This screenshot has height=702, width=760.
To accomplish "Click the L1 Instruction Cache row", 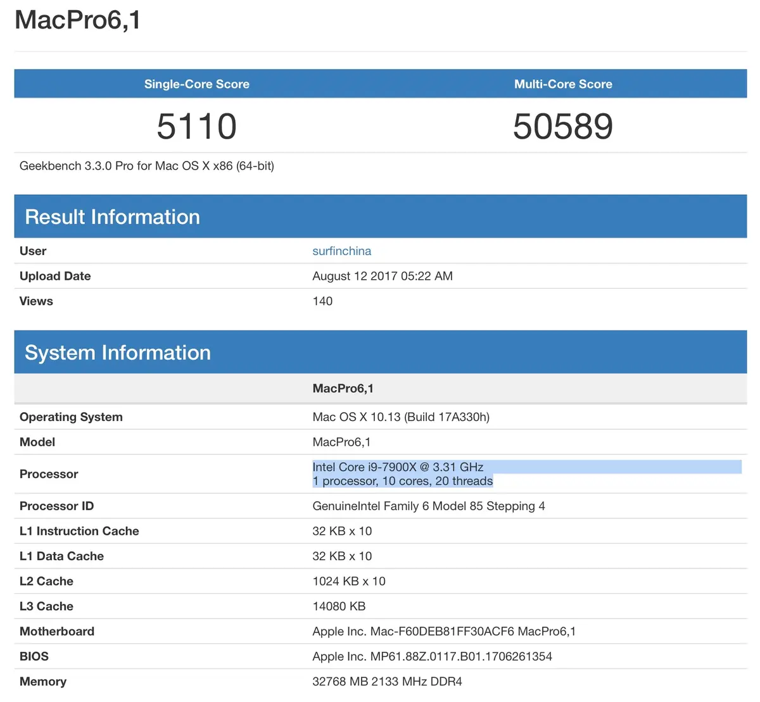I will 342,531.
